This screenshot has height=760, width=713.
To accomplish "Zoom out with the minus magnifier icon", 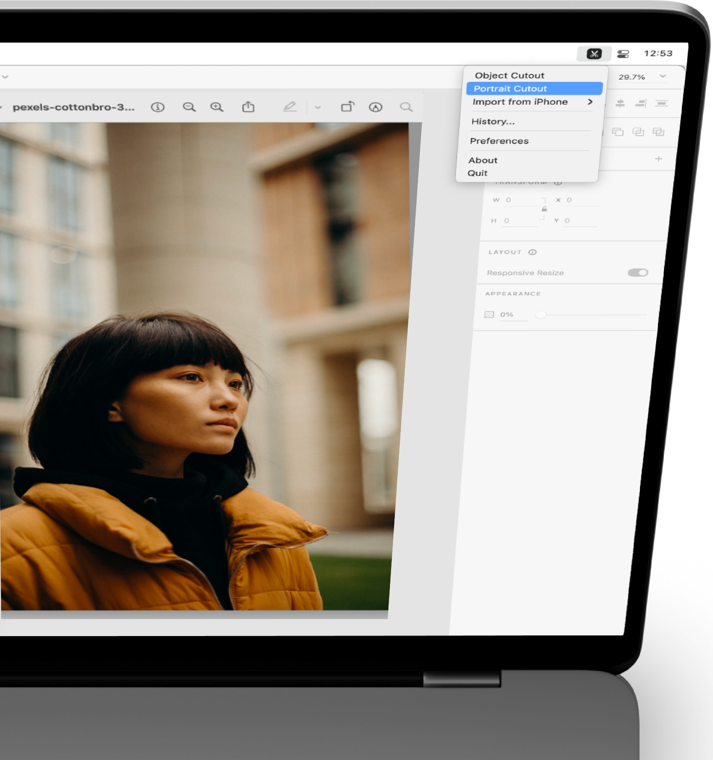I will tap(189, 107).
